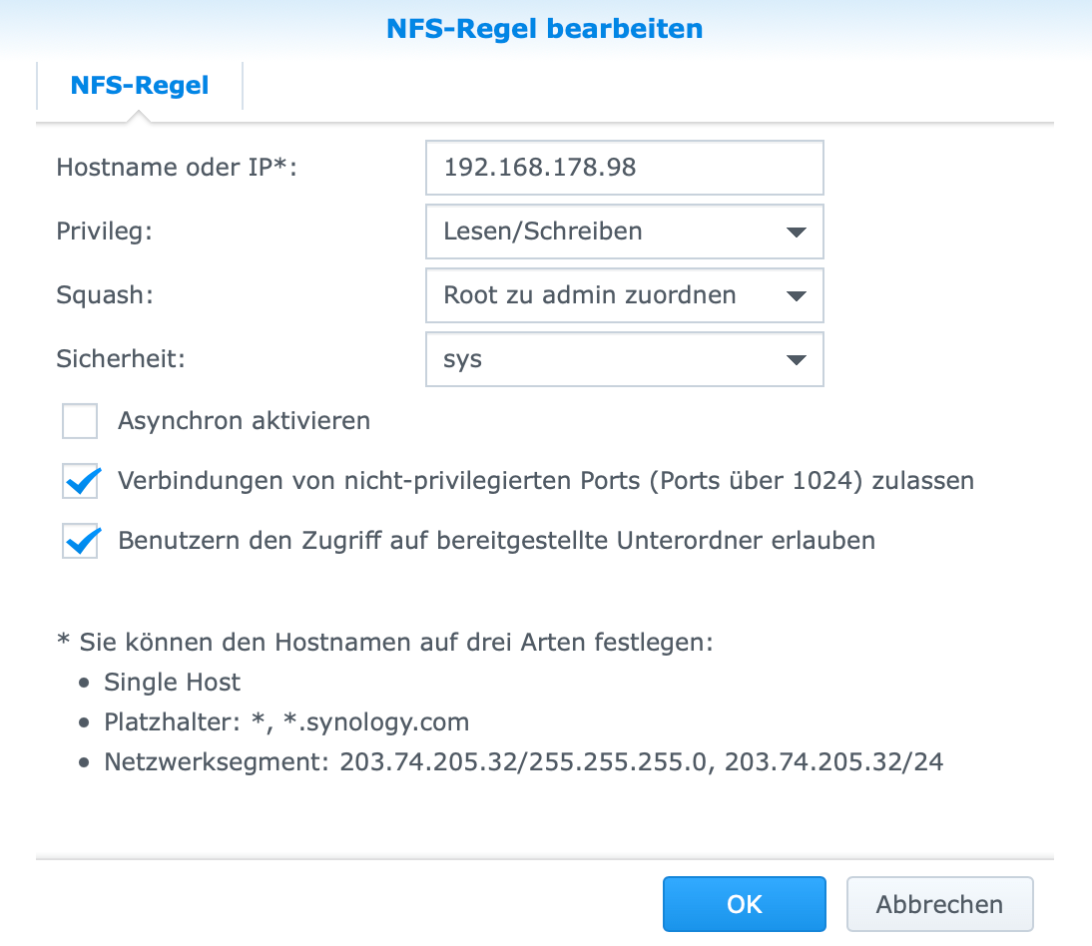This screenshot has height=946, width=1092.
Task: Disable connections from non-privileged ports option
Action: (79, 481)
